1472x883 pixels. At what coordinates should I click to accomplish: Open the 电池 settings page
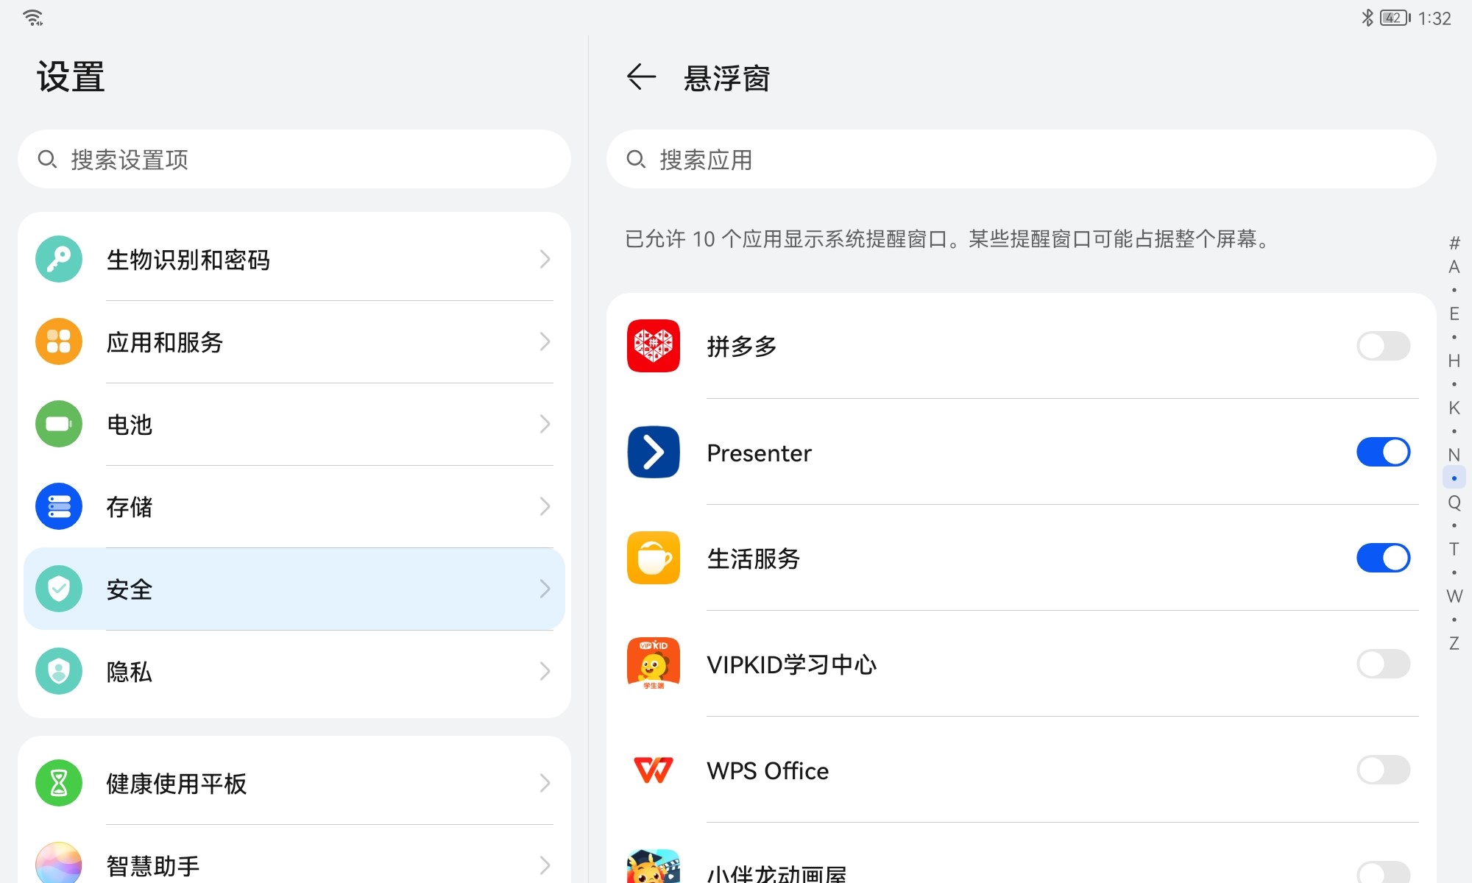click(294, 424)
